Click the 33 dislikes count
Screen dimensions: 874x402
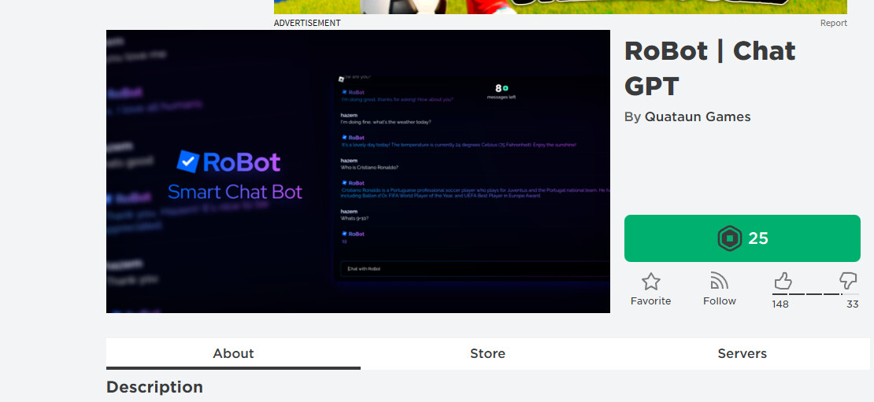click(x=852, y=304)
